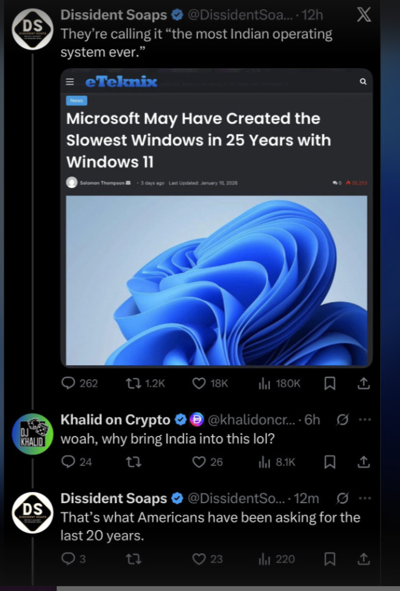The image size is (400, 591).
Task: Reply to the post with 3 replies
Action: pyautogui.click(x=70, y=559)
